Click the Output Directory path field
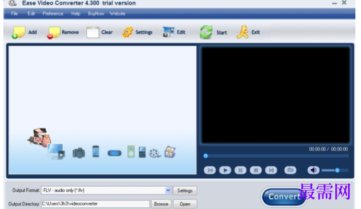This screenshot has height=209, width=361. click(95, 204)
